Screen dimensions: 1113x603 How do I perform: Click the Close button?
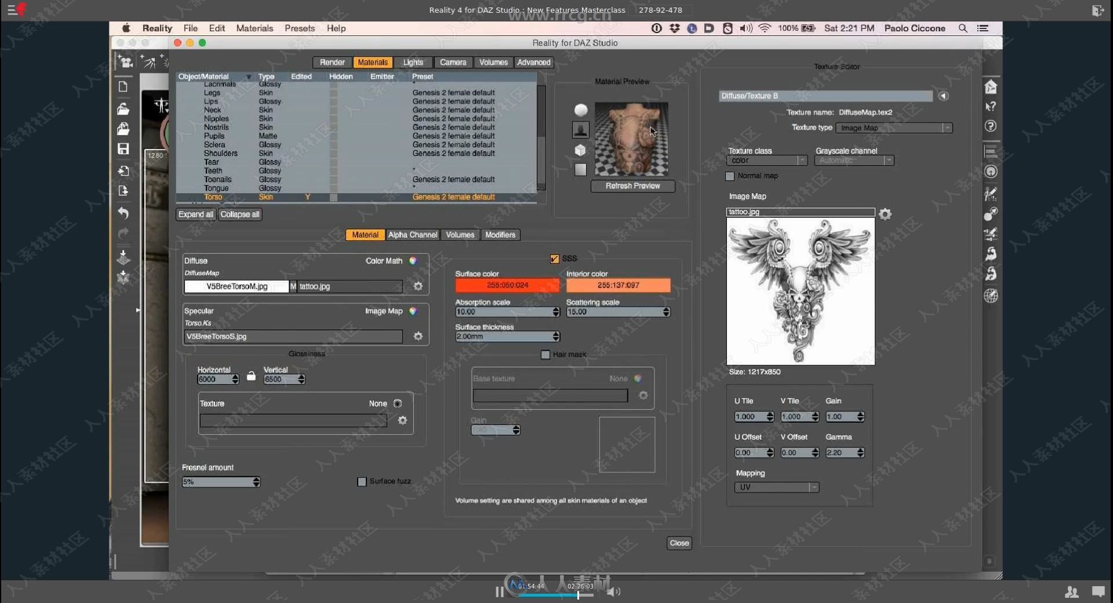tap(679, 543)
